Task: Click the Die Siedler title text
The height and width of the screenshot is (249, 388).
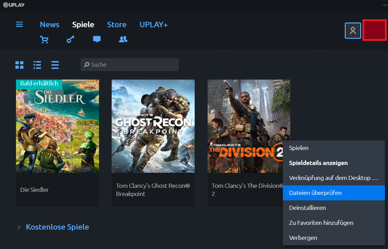Action: click(x=34, y=190)
